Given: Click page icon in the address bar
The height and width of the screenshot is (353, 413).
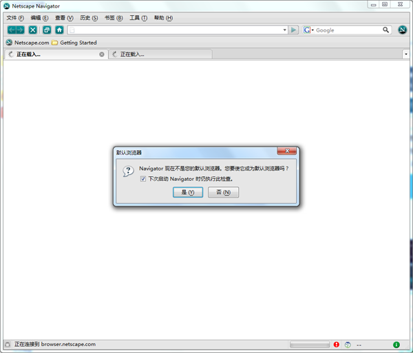Looking at the screenshot, I should 72,30.
